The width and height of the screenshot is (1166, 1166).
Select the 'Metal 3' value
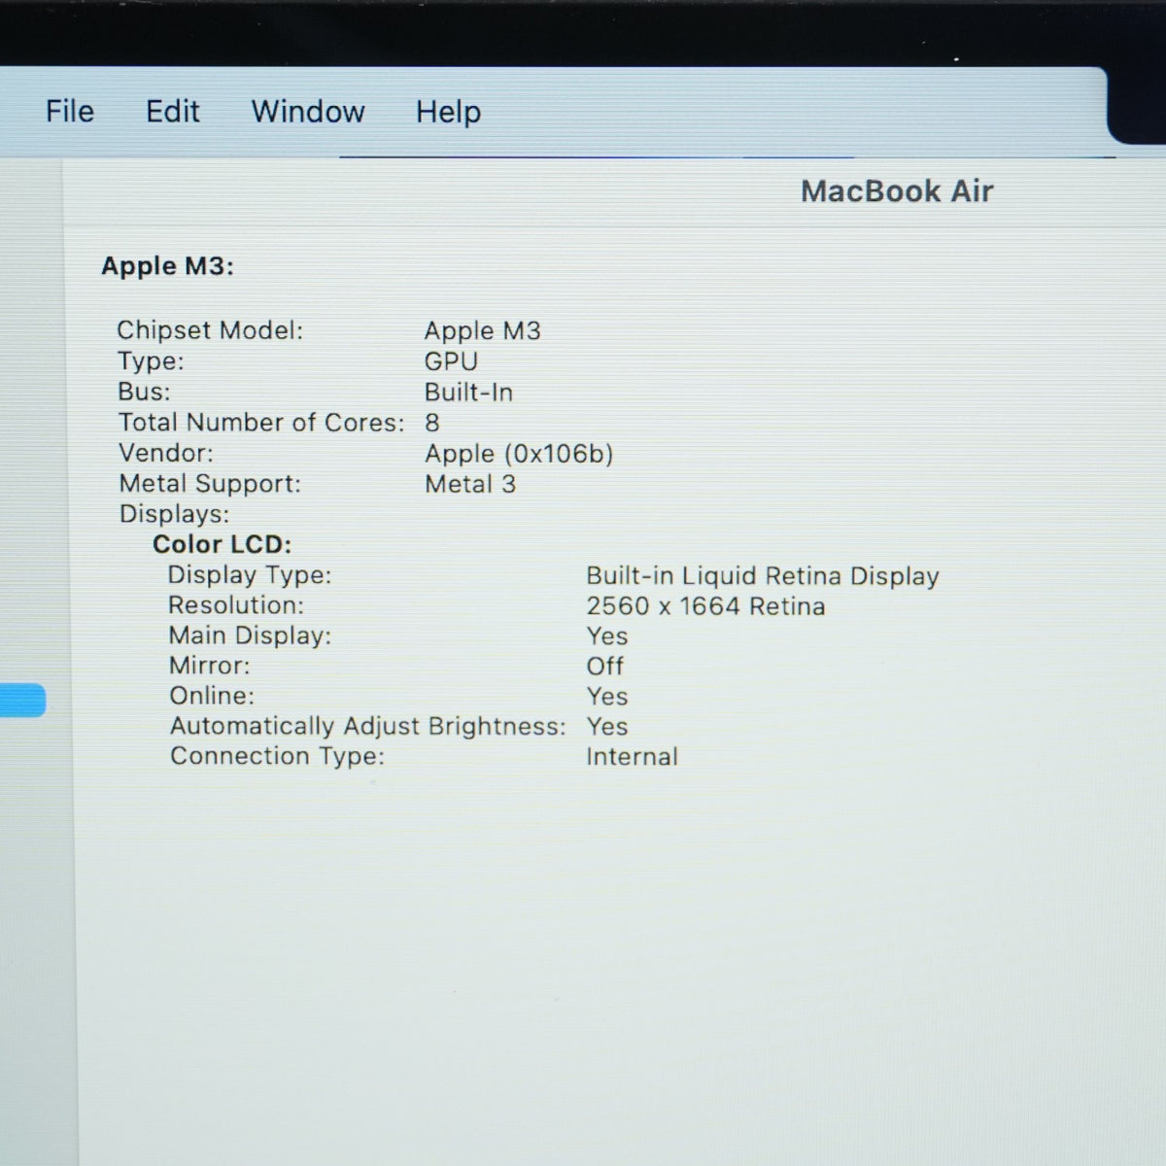point(470,484)
